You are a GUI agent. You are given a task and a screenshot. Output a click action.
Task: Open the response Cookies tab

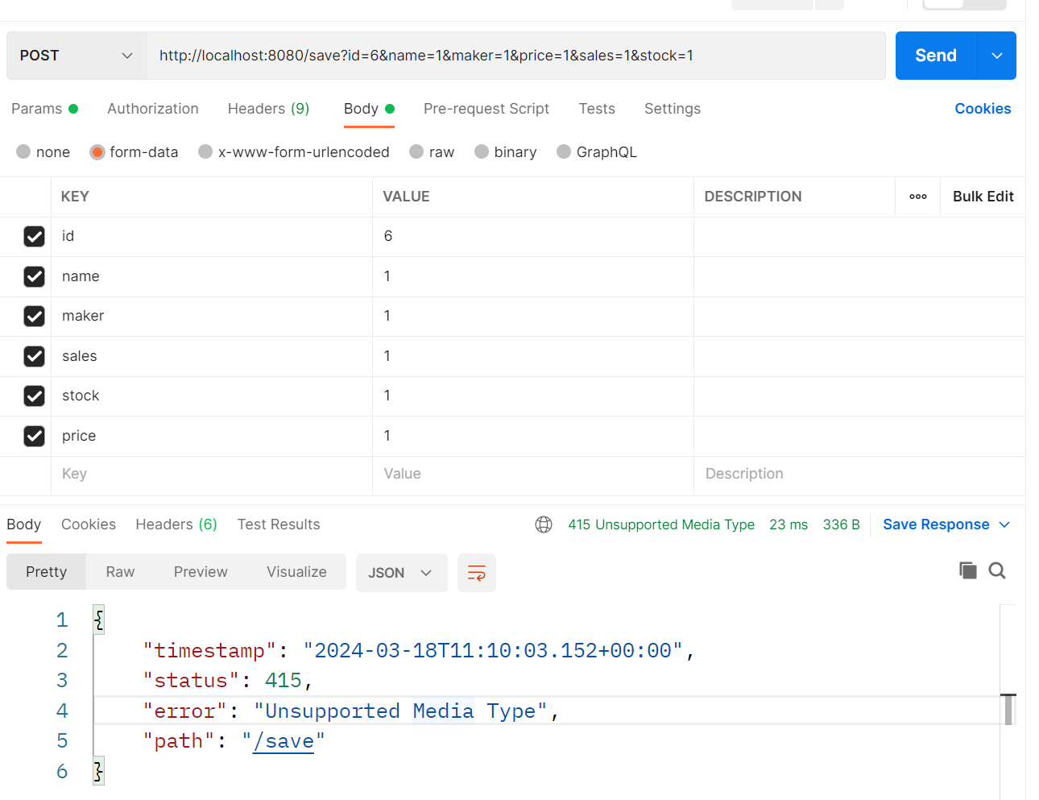(x=89, y=524)
